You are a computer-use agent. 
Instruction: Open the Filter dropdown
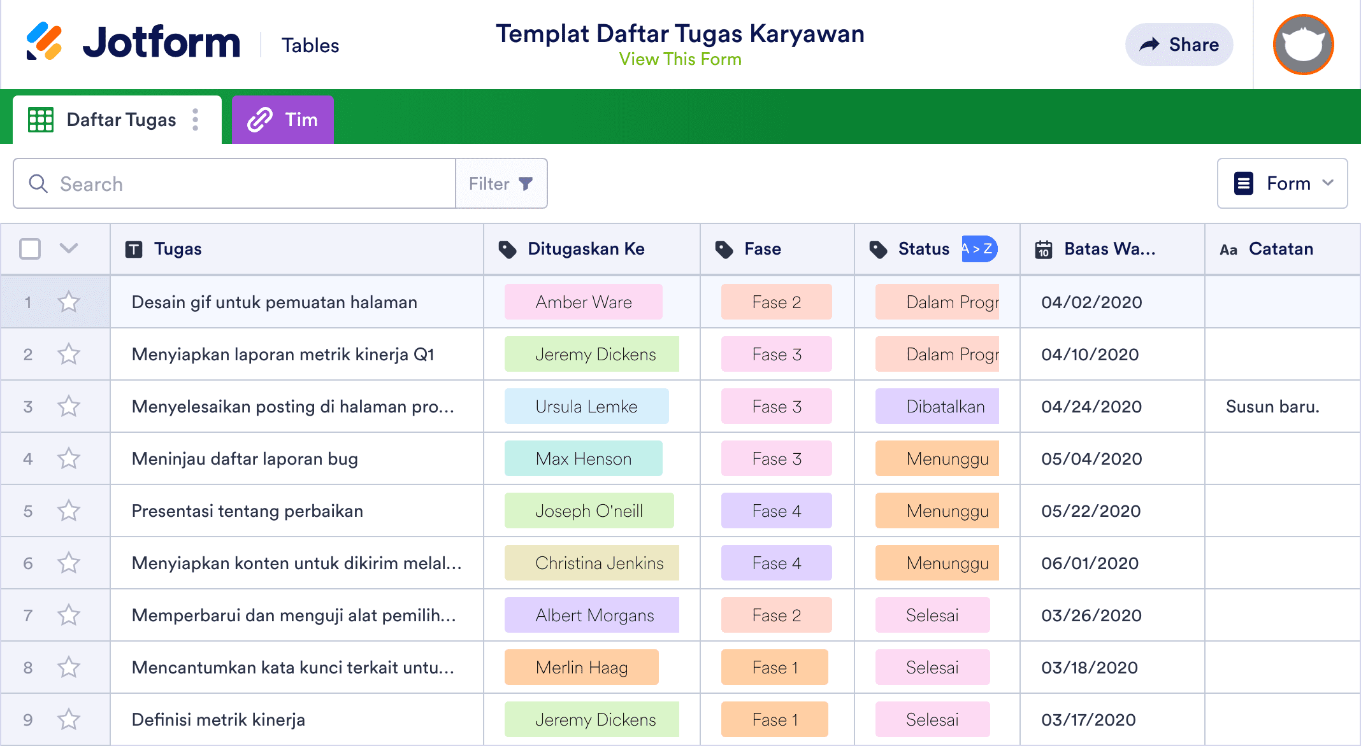[x=501, y=183]
